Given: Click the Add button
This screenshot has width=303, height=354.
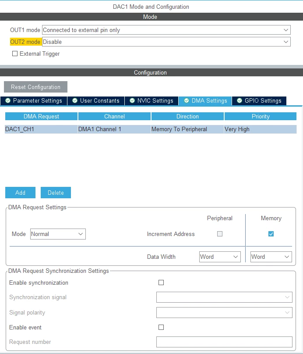Looking at the screenshot, I should click(20, 193).
